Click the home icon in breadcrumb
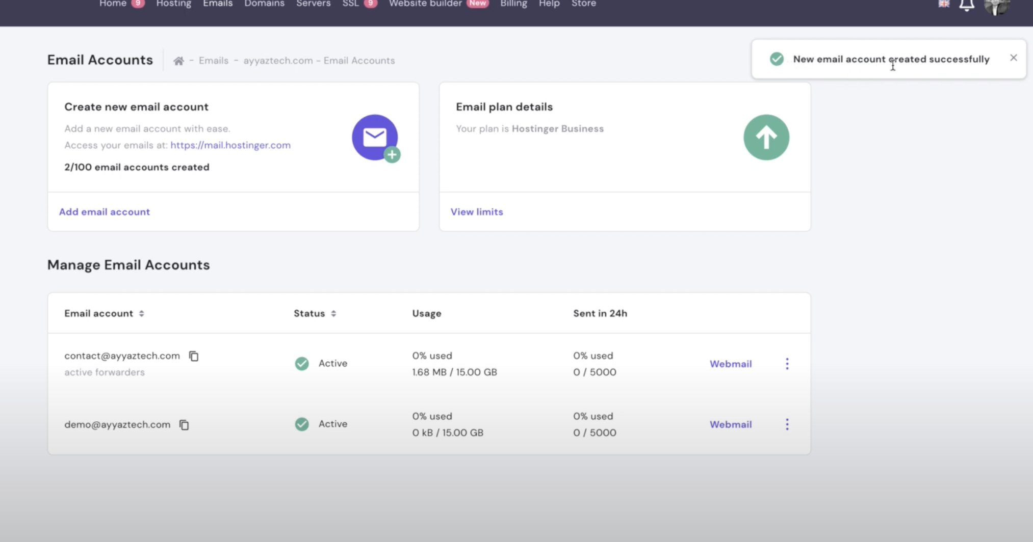Screen dimensions: 1033x542 [178, 61]
